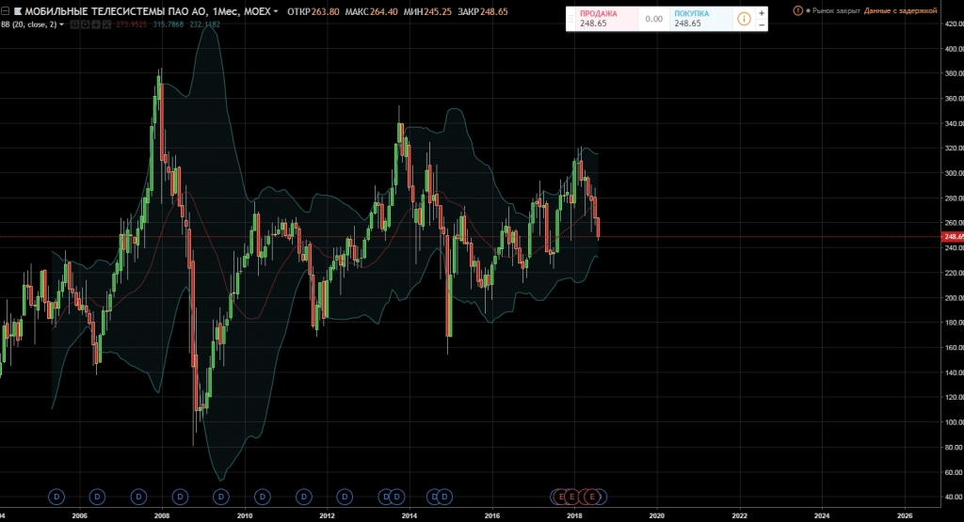Image resolution: width=964 pixels, height=522 pixels.
Task: Expand the BB (20, close, 2) indicator dropdown
Action: tap(61, 24)
